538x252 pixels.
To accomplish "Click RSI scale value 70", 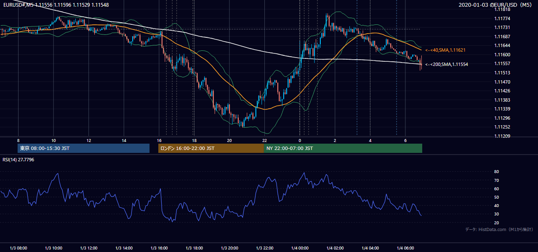I will click(497, 180).
